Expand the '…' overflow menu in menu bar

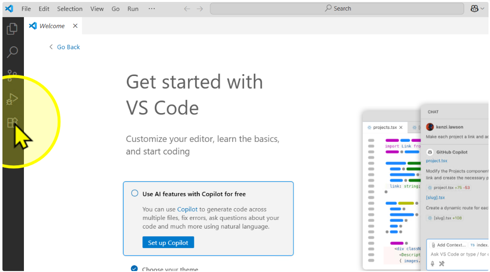(151, 9)
